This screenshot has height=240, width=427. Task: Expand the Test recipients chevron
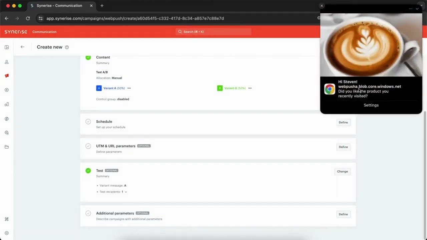point(126,192)
